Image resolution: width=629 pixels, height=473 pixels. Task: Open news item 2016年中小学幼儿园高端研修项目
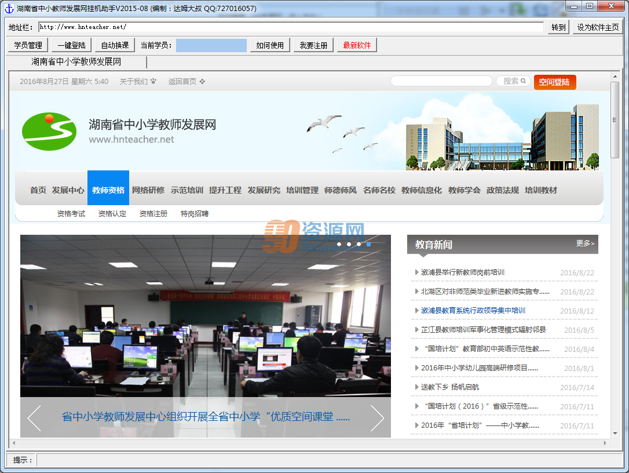point(480,368)
